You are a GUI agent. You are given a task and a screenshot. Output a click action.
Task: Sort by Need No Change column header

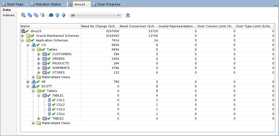pyautogui.click(x=100, y=26)
